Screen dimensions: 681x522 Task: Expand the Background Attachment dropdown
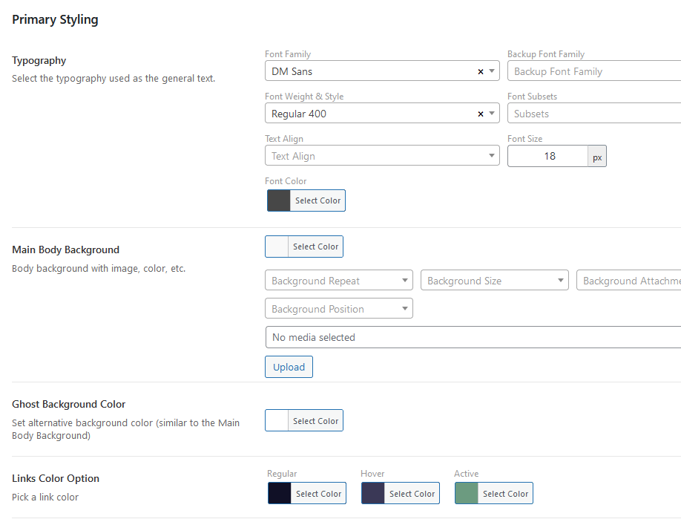(631, 281)
